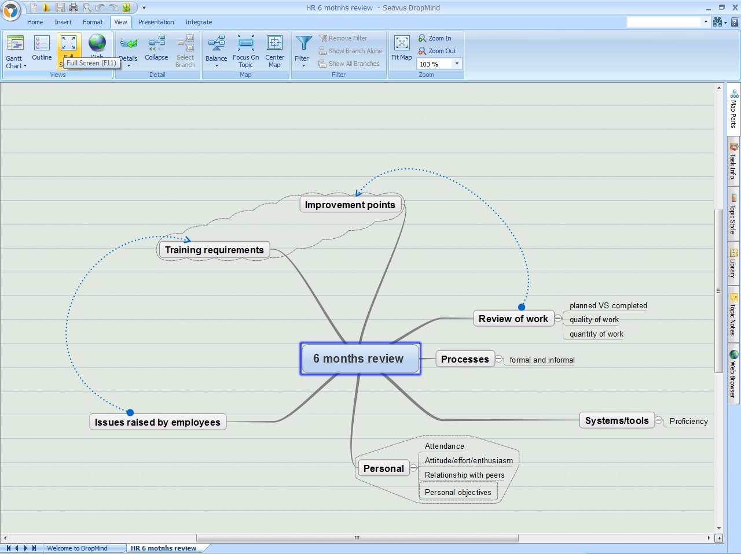Open the Integrate ribbon tab
The image size is (741, 554).
tap(199, 22)
